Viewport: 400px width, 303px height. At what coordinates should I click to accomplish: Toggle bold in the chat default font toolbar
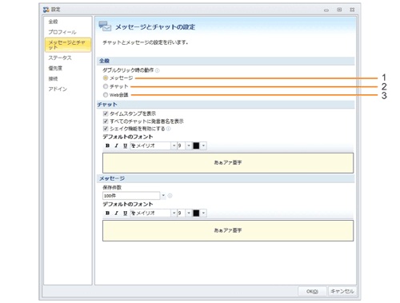(107, 146)
